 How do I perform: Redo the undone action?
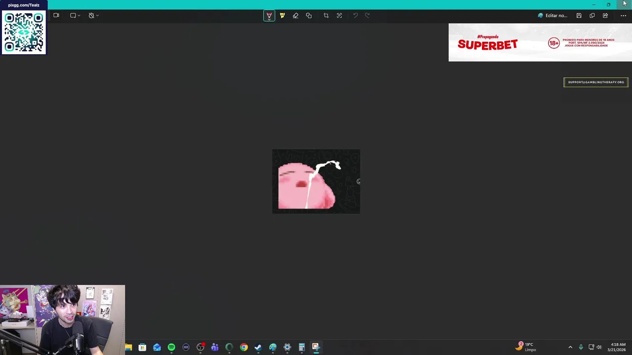(367, 16)
